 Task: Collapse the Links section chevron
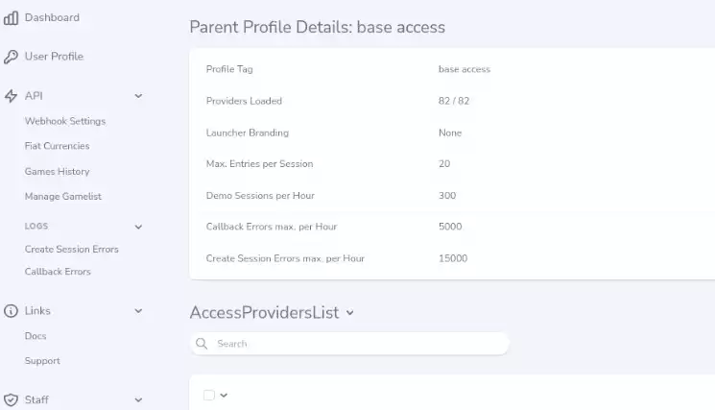(138, 311)
